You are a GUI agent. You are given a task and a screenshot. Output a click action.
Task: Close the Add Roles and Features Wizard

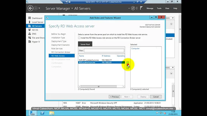161,17
